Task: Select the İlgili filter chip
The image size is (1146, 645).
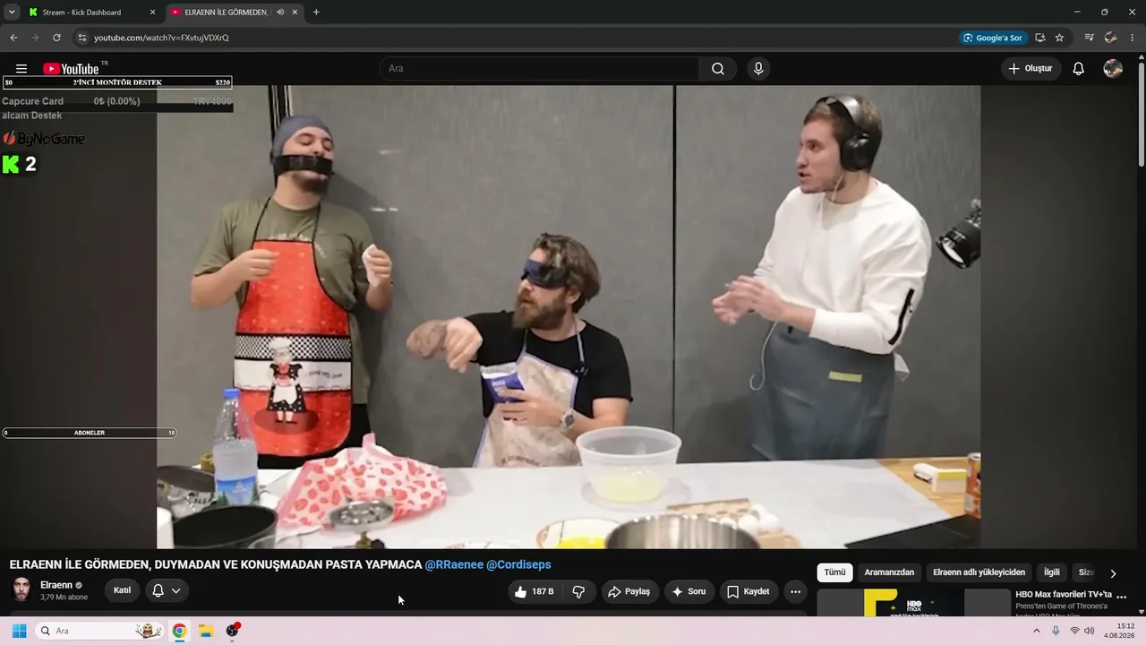Action: (x=1052, y=572)
